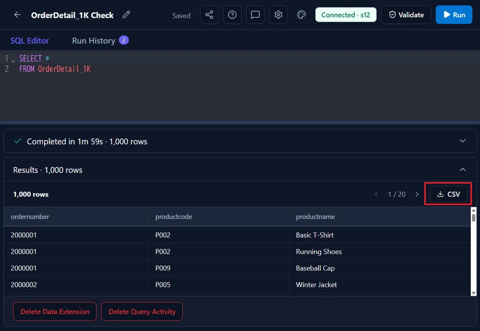480x331 pixels.
Task: Click the Connected · s12 status badge
Action: click(346, 15)
